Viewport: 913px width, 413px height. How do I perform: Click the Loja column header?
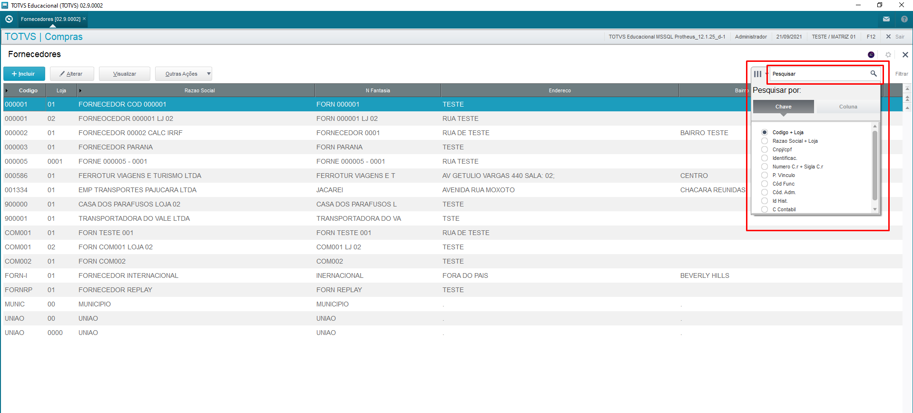point(61,90)
